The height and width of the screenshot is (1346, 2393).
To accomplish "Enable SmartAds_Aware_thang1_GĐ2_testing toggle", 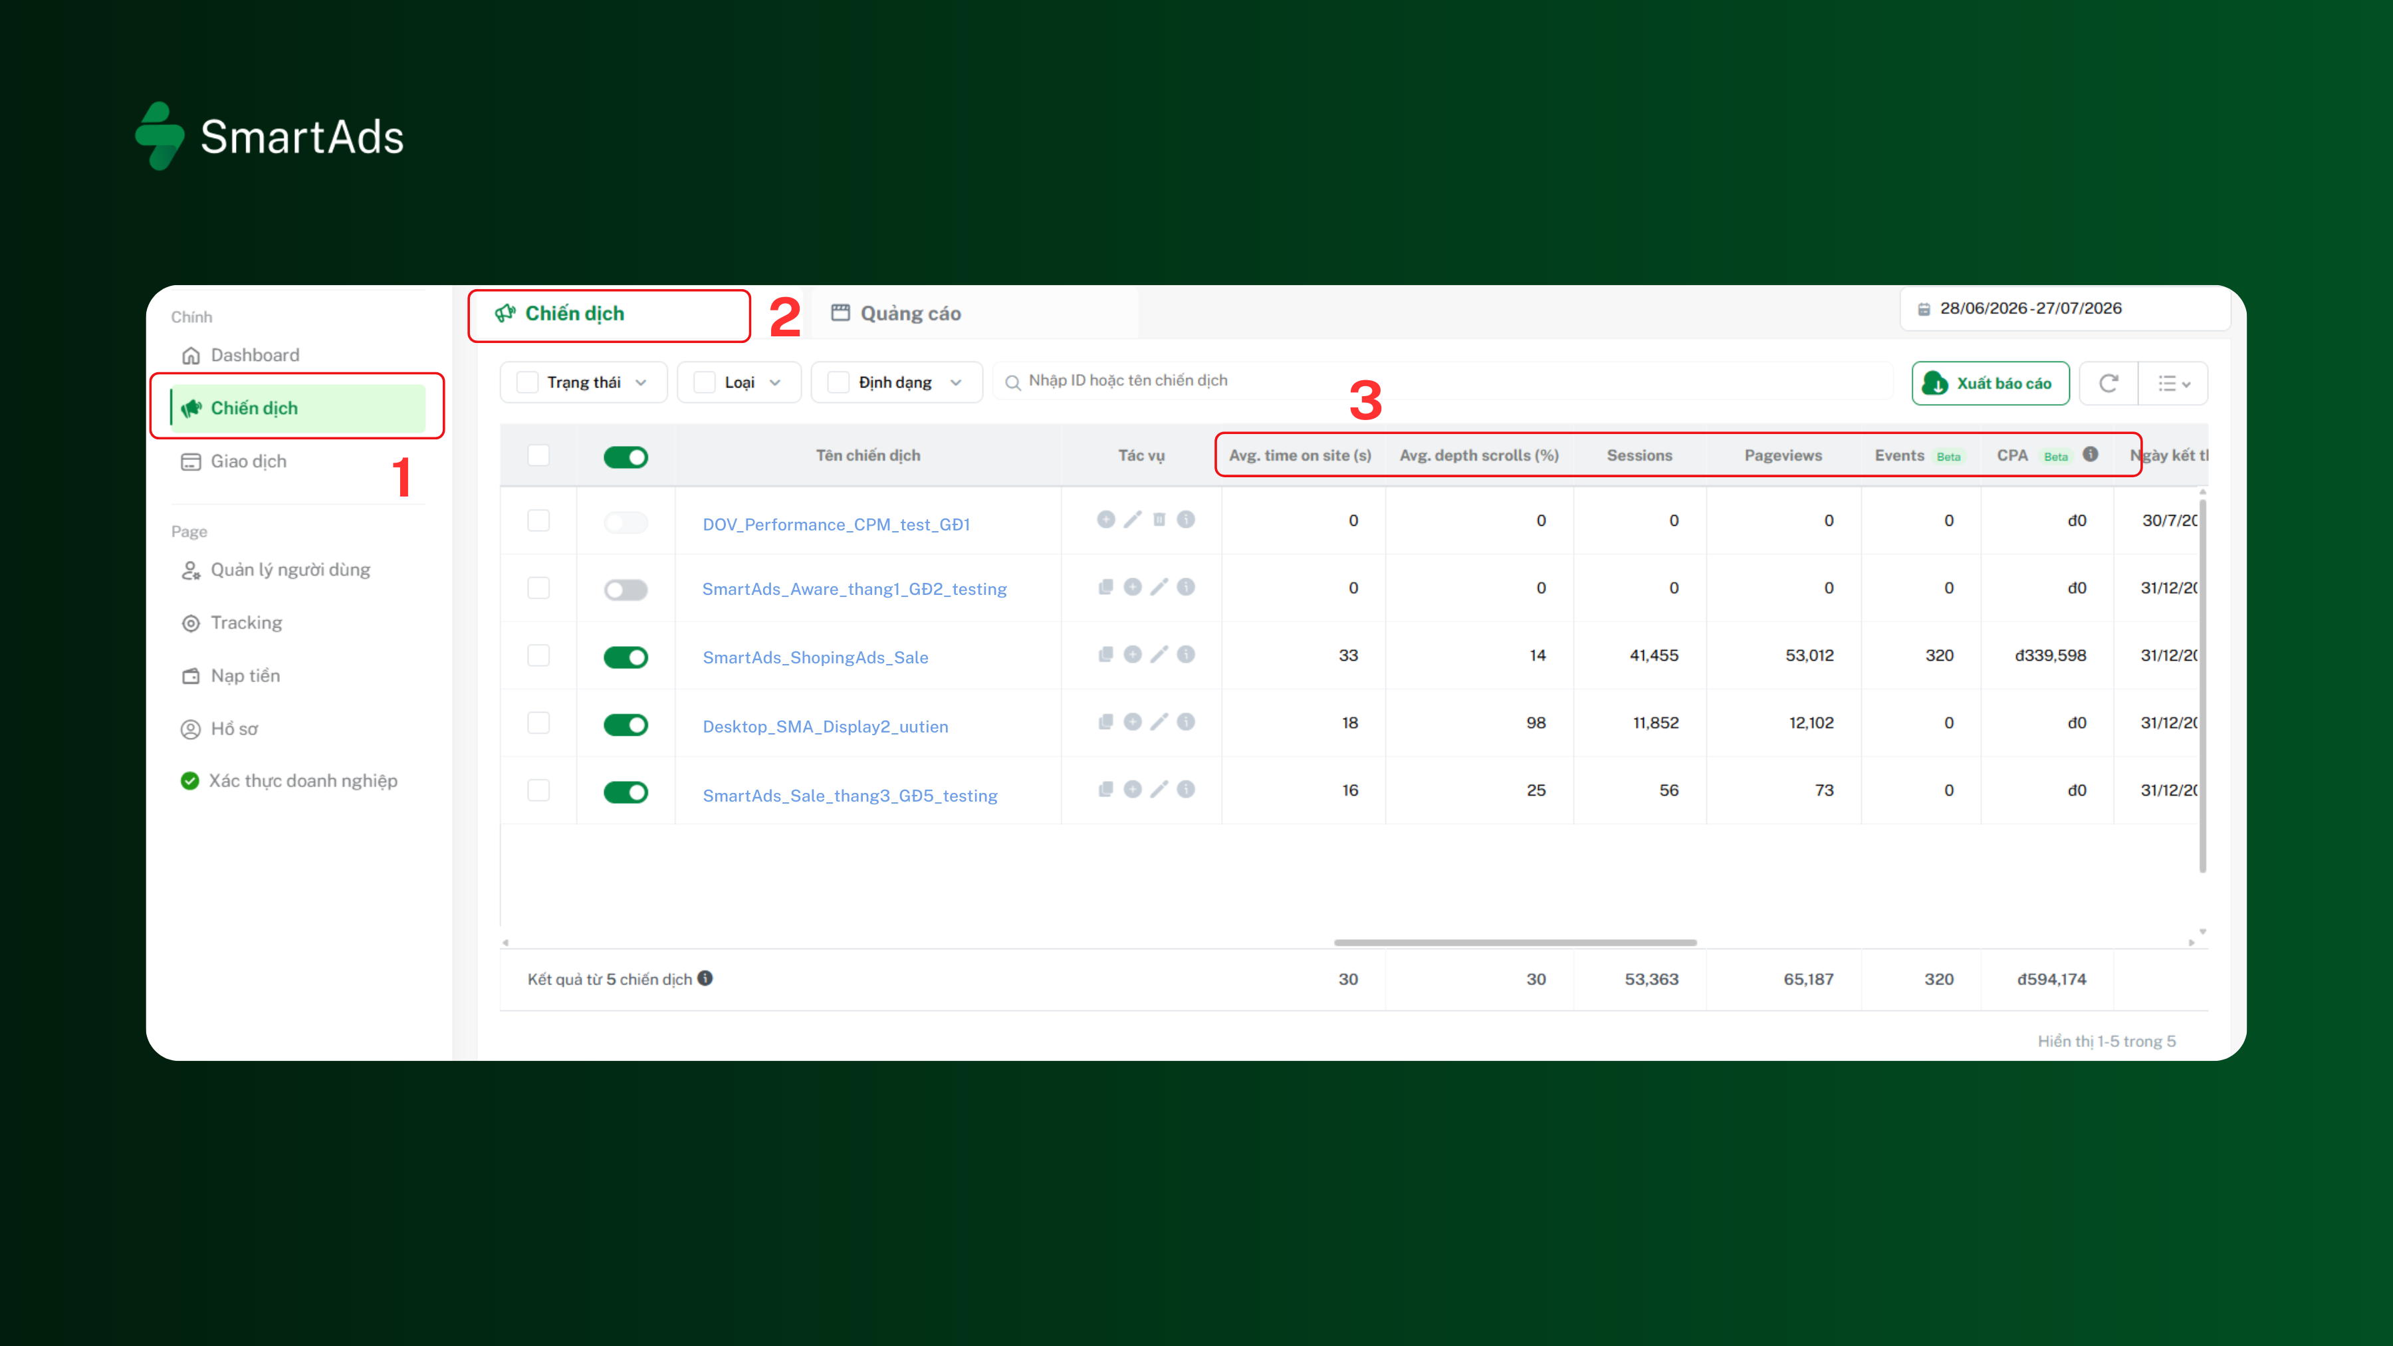I will coord(626,590).
